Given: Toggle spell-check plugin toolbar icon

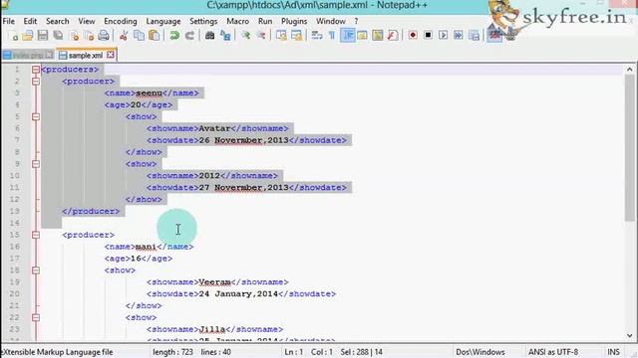Looking at the screenshot, I should click(494, 36).
